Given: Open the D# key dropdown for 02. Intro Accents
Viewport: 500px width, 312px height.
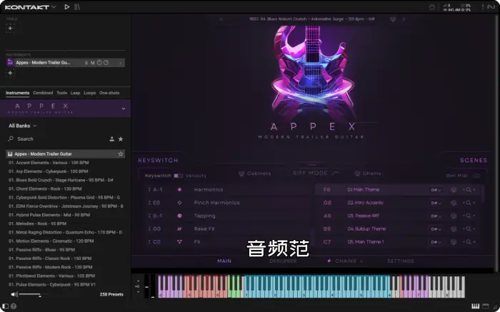Looking at the screenshot, I should (x=436, y=203).
